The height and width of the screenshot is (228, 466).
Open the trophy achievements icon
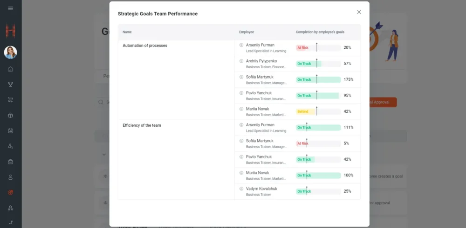click(10, 85)
